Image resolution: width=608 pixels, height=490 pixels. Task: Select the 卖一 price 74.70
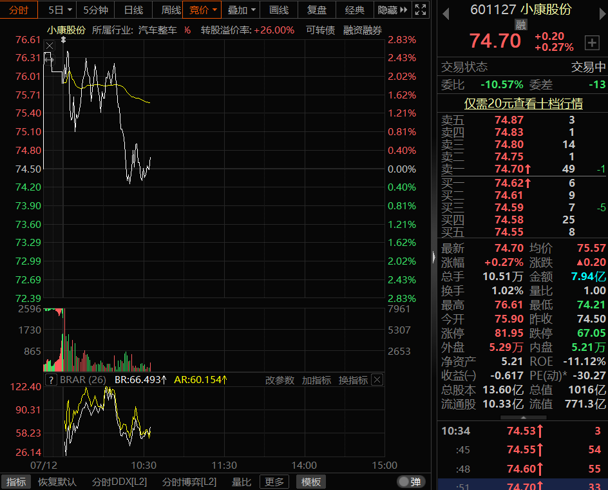pyautogui.click(x=509, y=169)
